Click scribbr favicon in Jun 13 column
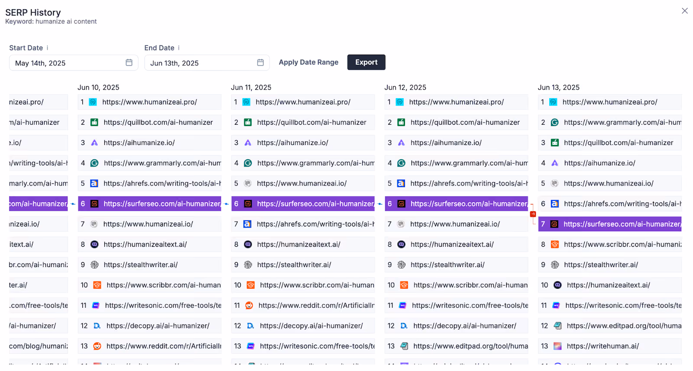693x371 pixels. click(554, 245)
